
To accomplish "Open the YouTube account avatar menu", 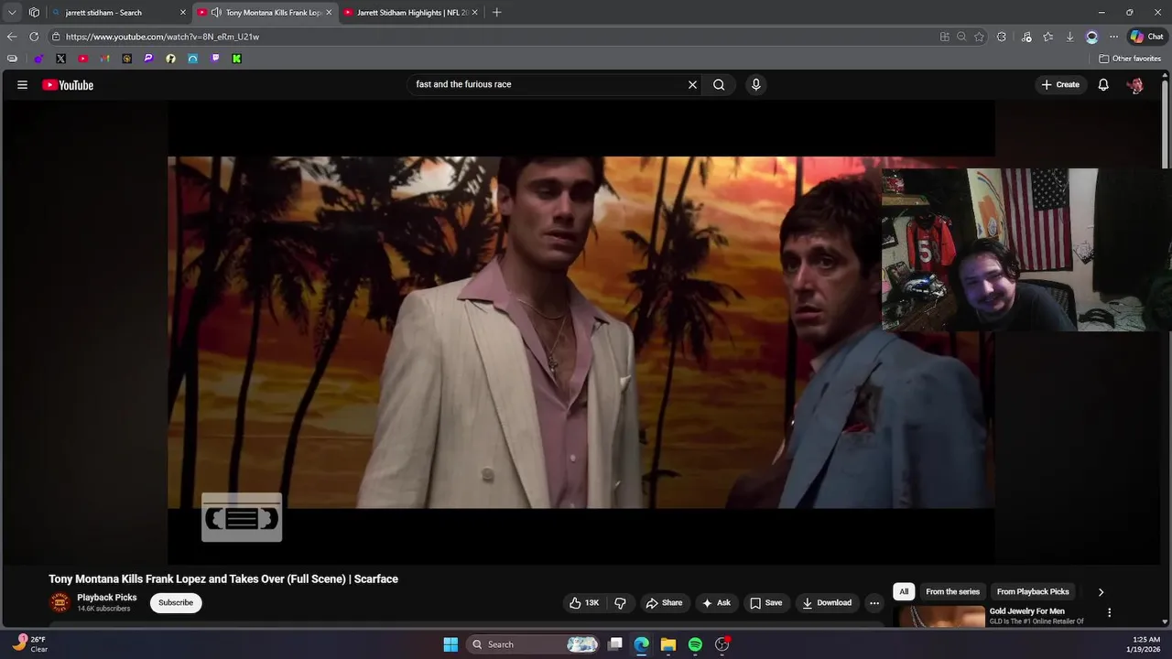I will tap(1135, 84).
